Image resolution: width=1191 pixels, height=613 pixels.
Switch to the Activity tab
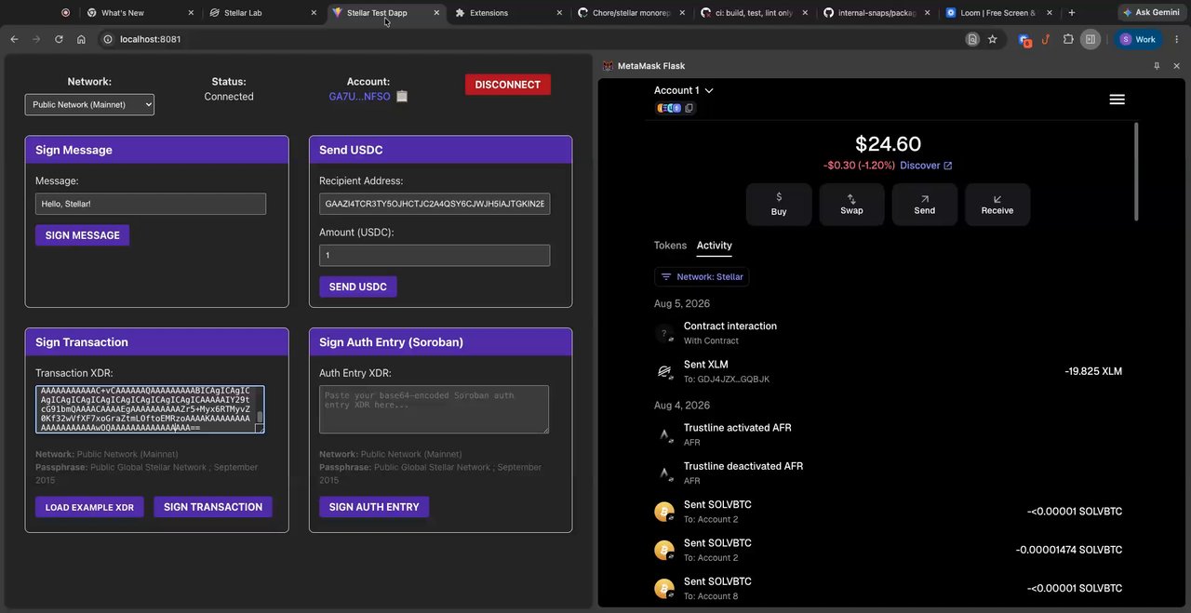click(x=715, y=246)
